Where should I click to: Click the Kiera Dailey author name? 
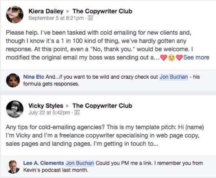pos(46,11)
